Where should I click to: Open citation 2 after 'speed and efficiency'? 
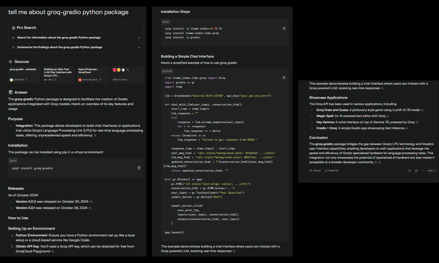coord(95,136)
